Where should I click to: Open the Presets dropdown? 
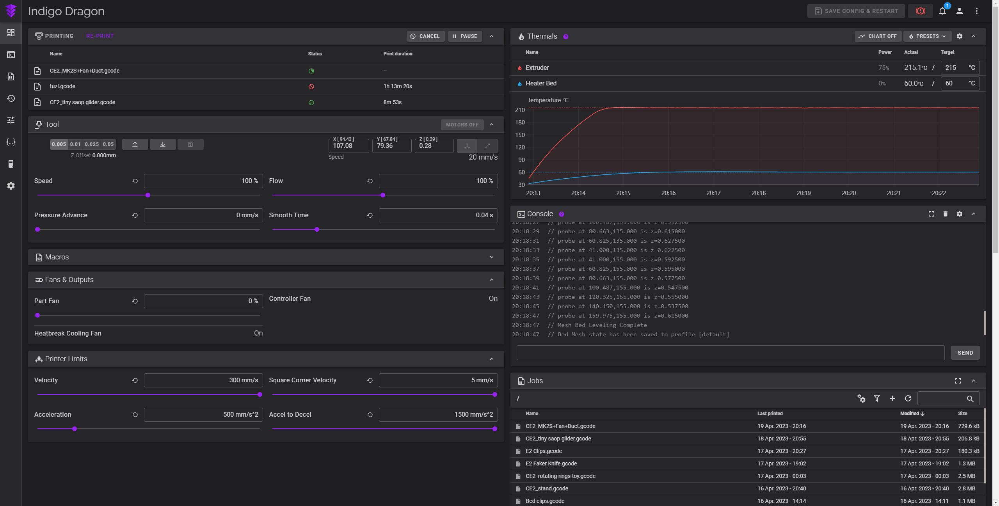tap(927, 36)
